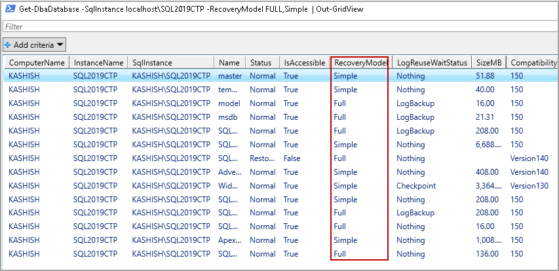Select the msdb database name cell
The image size is (559, 271).
[228, 117]
